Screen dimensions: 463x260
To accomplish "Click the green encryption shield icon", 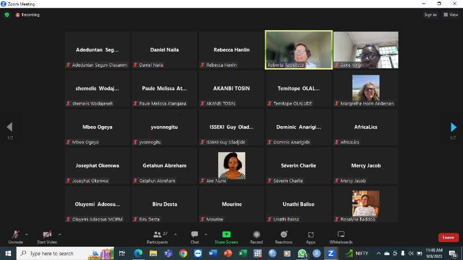I will coord(7,15).
